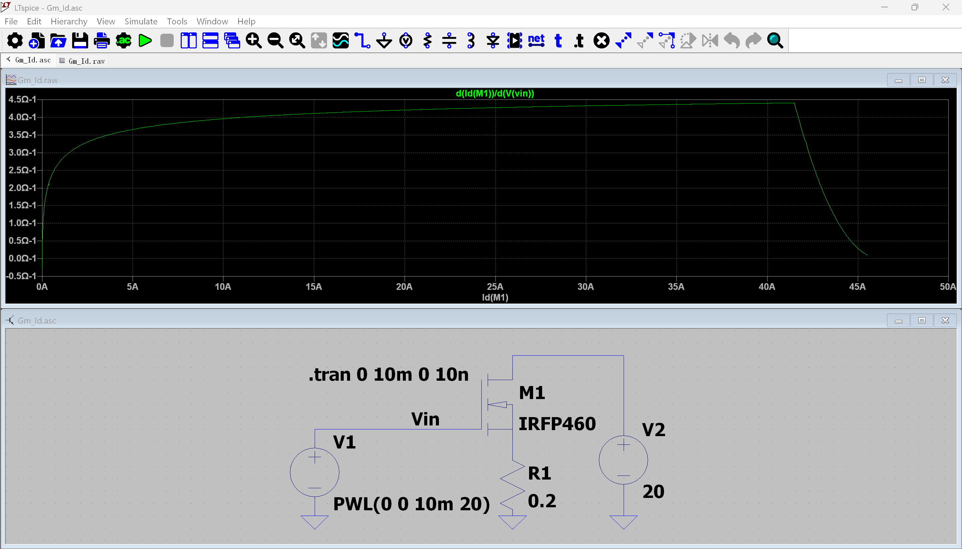The image size is (962, 549).
Task: Click the PWL(0 0 10m 20) source value
Action: point(412,504)
